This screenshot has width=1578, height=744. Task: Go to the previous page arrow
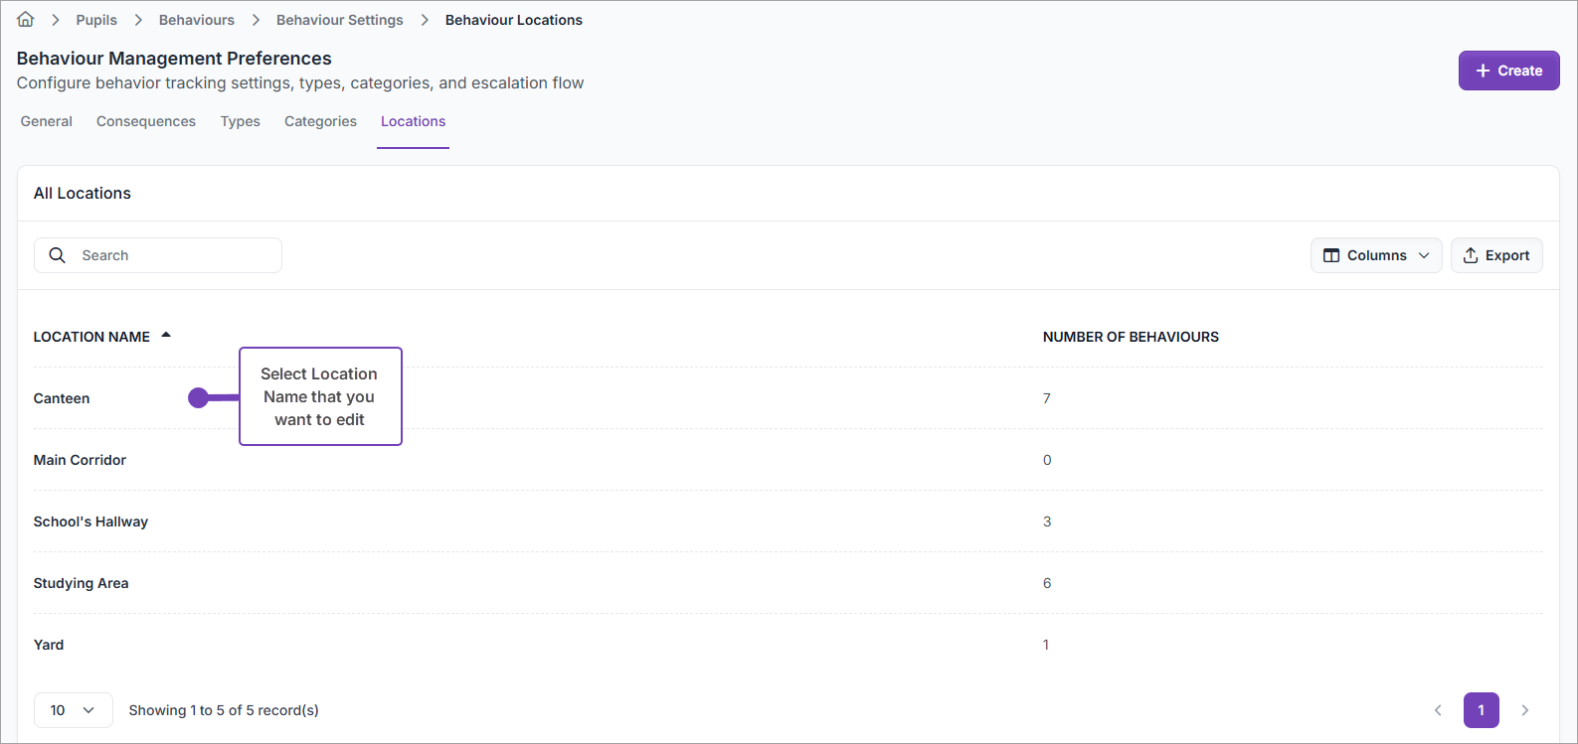pyautogui.click(x=1438, y=710)
